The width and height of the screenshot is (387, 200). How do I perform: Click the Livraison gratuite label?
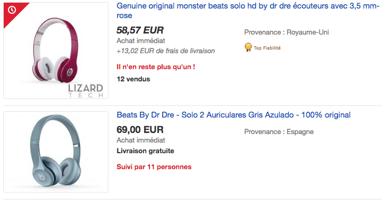tap(145, 151)
